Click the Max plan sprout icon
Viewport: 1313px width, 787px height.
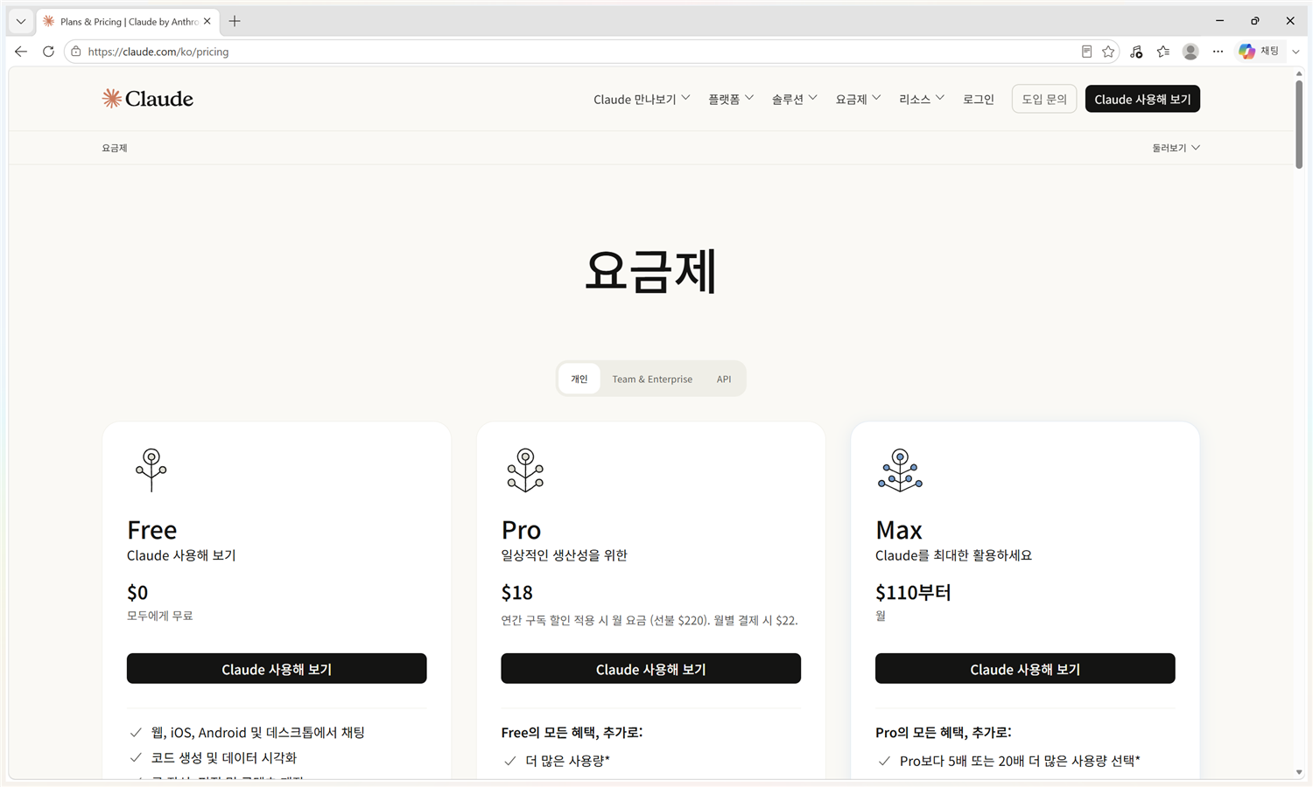tap(900, 470)
